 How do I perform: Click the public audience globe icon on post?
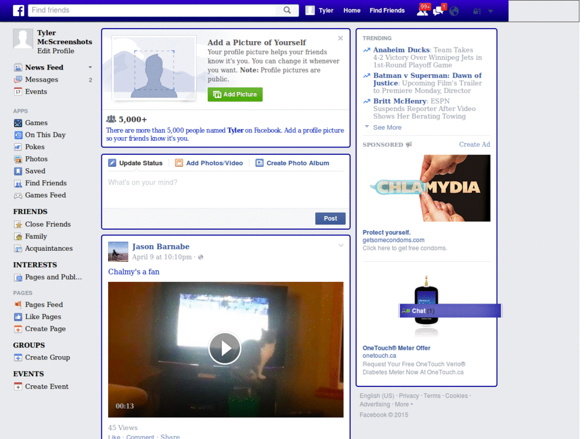(x=201, y=257)
